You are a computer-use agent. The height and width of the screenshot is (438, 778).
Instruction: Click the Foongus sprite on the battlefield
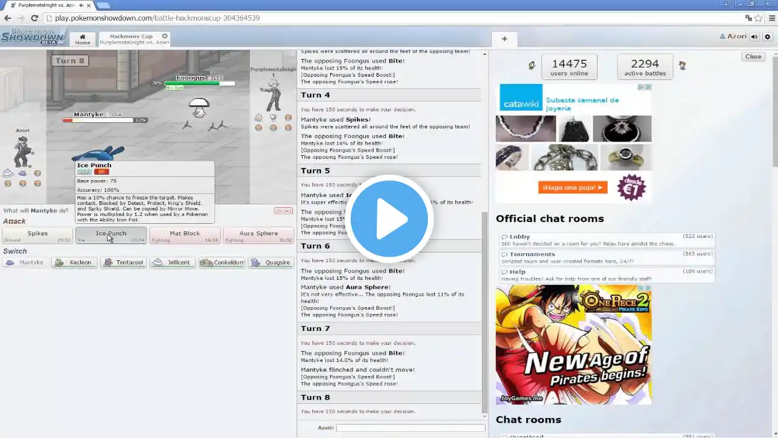(199, 108)
